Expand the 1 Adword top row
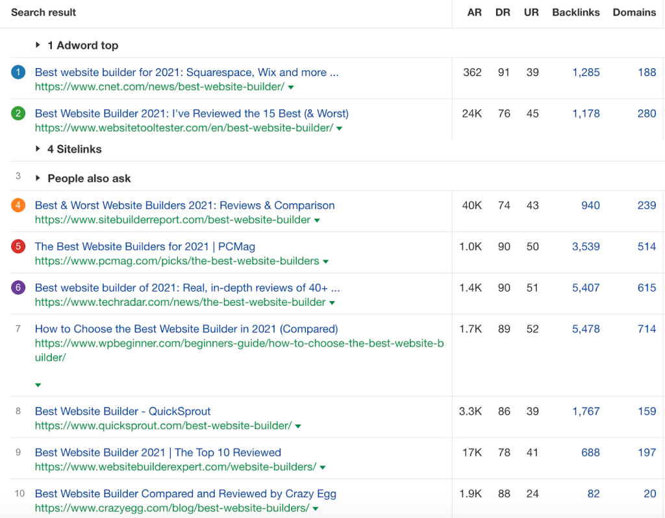Screen dimensions: 665x518 [38, 45]
